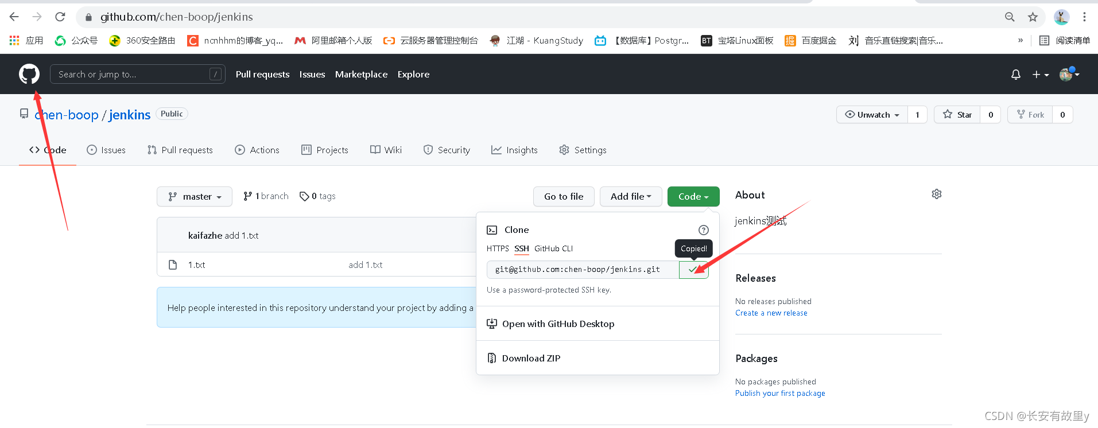Viewport: 1098px width, 428px height.
Task: Click the SSH clone URL field
Action: point(583,270)
